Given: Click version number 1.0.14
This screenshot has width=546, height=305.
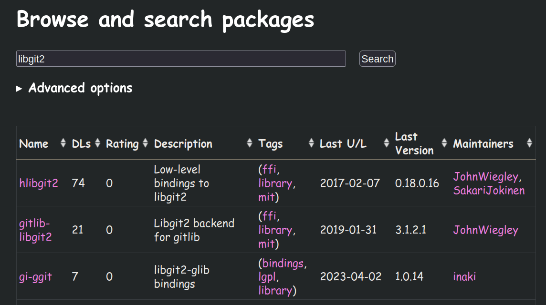Looking at the screenshot, I should coord(409,276).
